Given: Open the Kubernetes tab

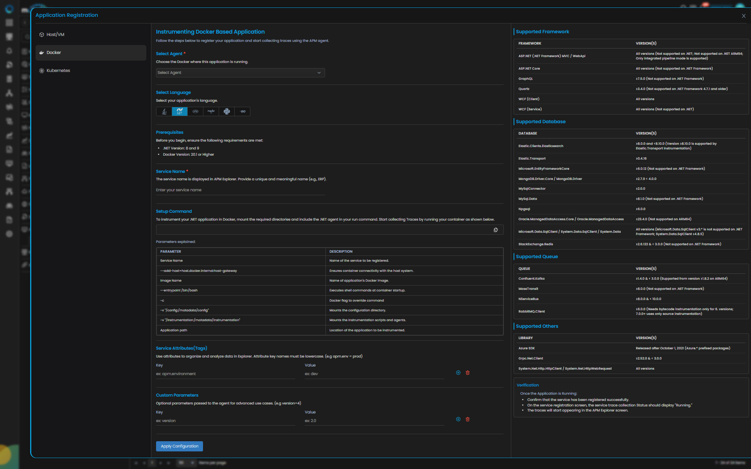Looking at the screenshot, I should 58,70.
